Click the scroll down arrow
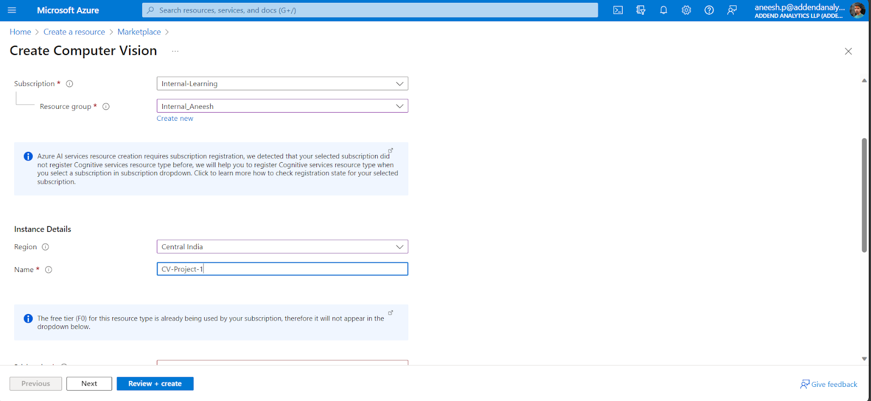871x401 pixels. [864, 359]
